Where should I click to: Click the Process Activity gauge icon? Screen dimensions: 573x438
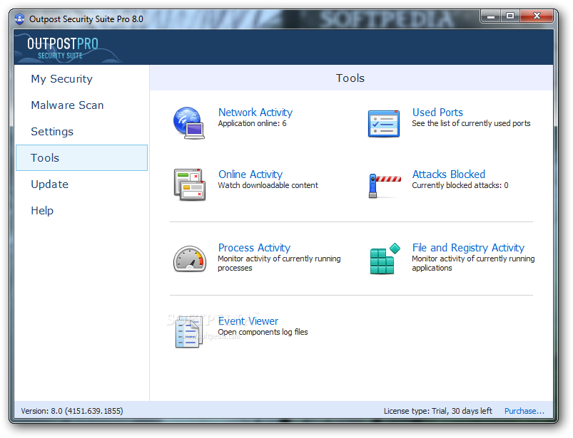189,259
